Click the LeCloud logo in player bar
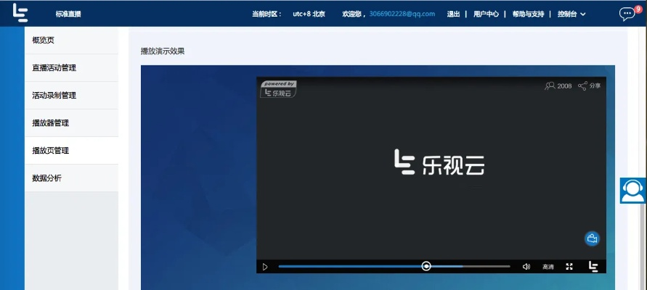 coord(593,267)
